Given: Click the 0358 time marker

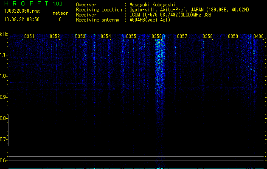Looking at the screenshot, I should 208,36.
